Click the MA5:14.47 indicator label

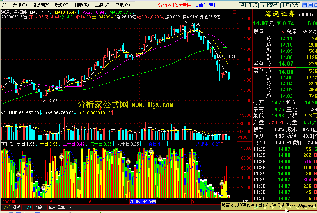(x=39, y=12)
